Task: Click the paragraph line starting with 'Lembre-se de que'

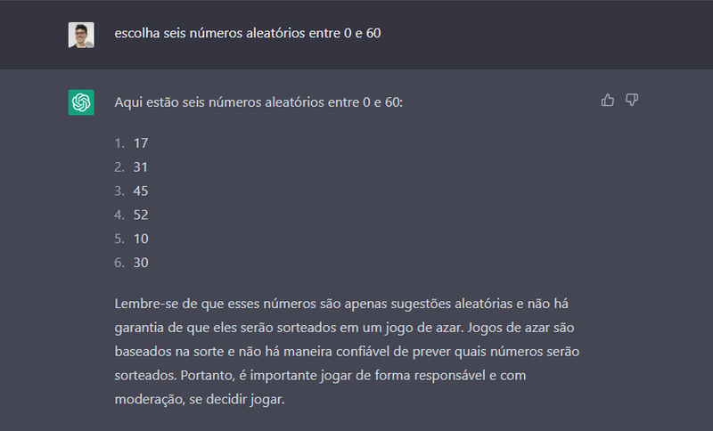Action: click(x=341, y=304)
